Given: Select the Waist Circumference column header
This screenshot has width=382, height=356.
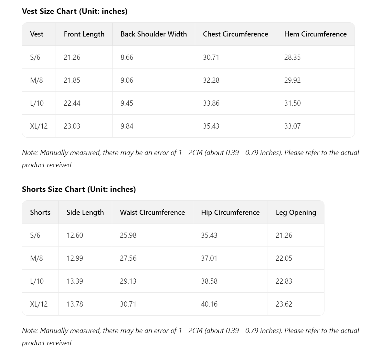Looking at the screenshot, I should click(152, 212).
